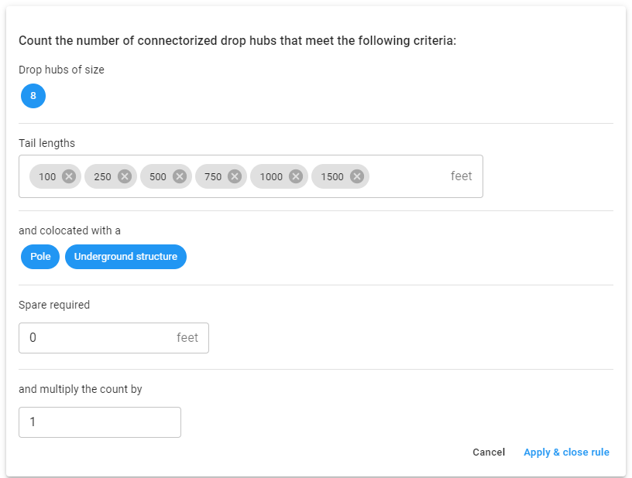Viewport: 632px width, 478px height.
Task: Delete the 1000 tail length chip
Action: 296,176
